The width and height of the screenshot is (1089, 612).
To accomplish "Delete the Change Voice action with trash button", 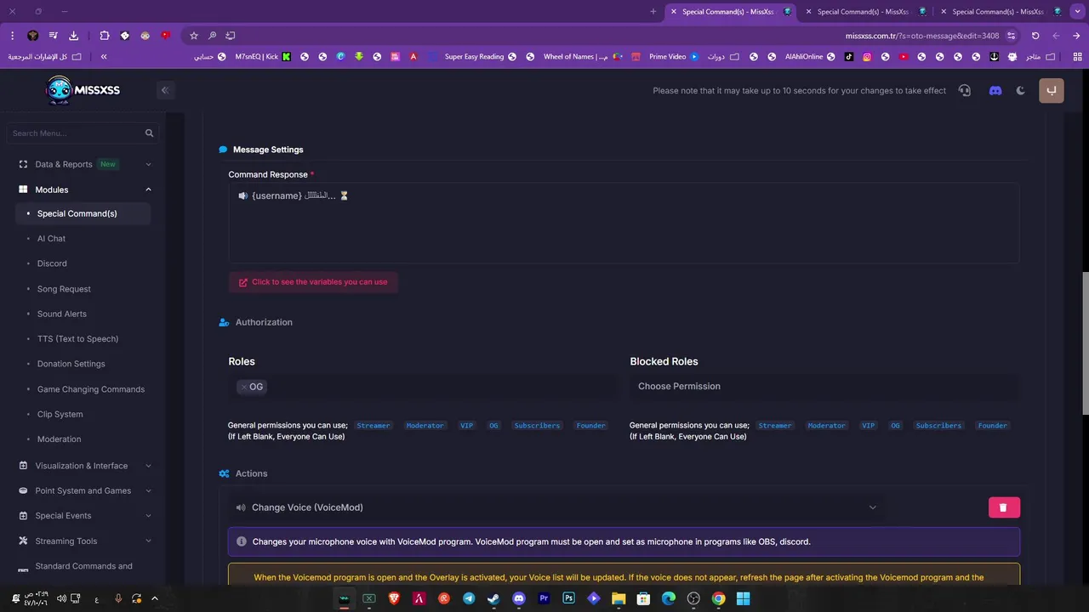I will (x=1004, y=507).
